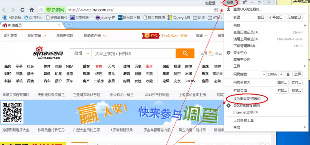Screen dimensions: 310x145
Task: Select 设为默认浏览器(S) menu entry
Action: point(247,98)
